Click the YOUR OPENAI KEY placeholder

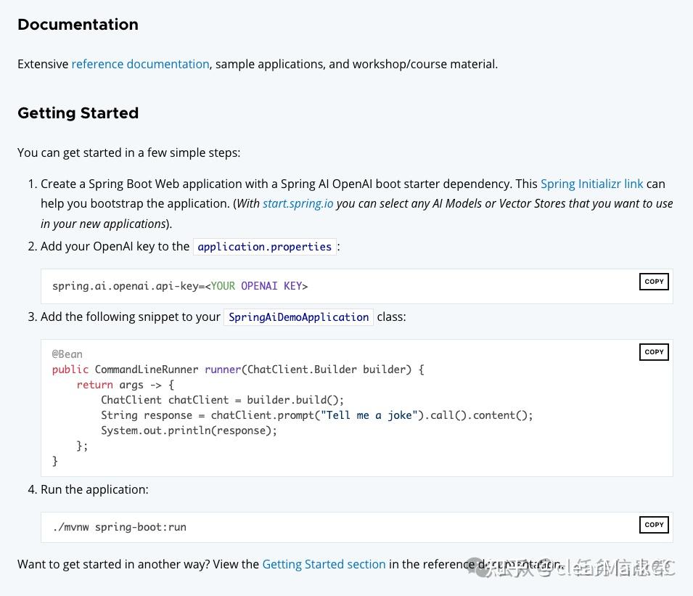coord(256,286)
